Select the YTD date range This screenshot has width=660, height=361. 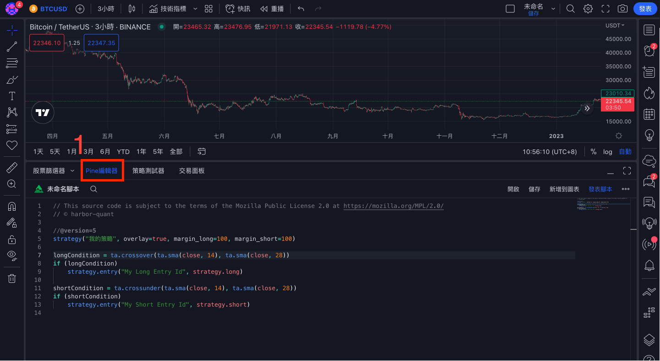click(123, 152)
